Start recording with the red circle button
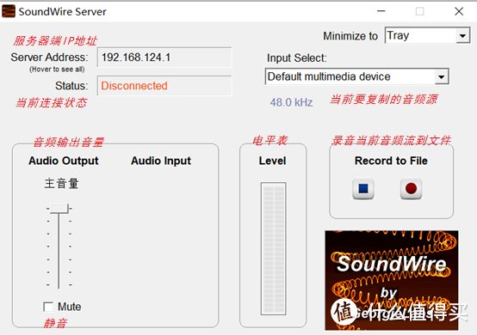477x335 pixels. 411,188
